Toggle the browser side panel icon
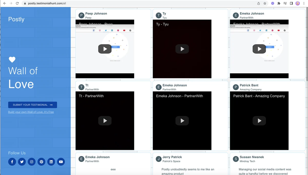Viewport: 308px width, 175px height. (291, 3)
